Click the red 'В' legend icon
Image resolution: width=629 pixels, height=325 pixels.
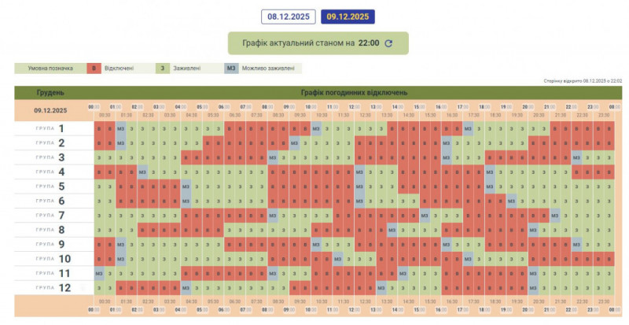point(95,68)
